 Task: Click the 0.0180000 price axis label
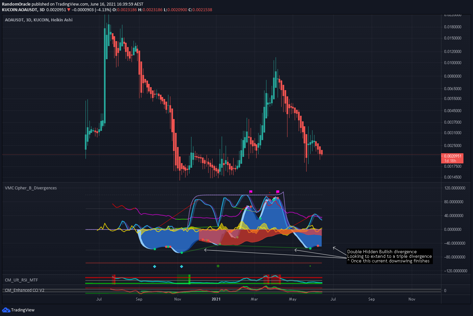click(453, 27)
